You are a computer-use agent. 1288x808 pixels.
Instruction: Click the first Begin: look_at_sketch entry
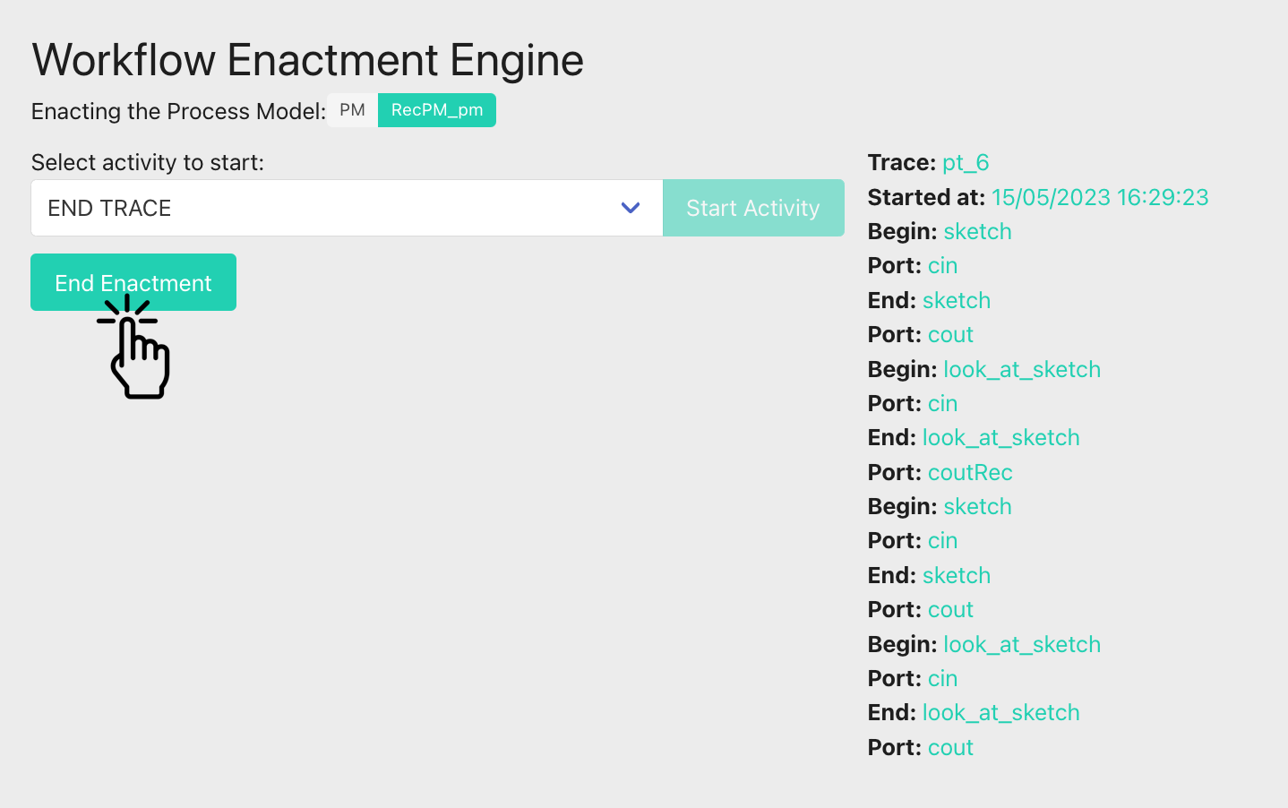pos(983,369)
